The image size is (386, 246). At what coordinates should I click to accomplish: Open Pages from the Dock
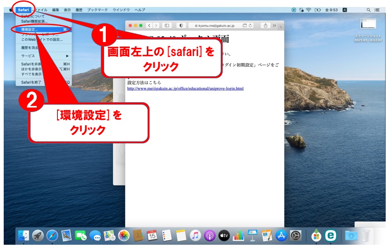pyautogui.click(x=267, y=235)
